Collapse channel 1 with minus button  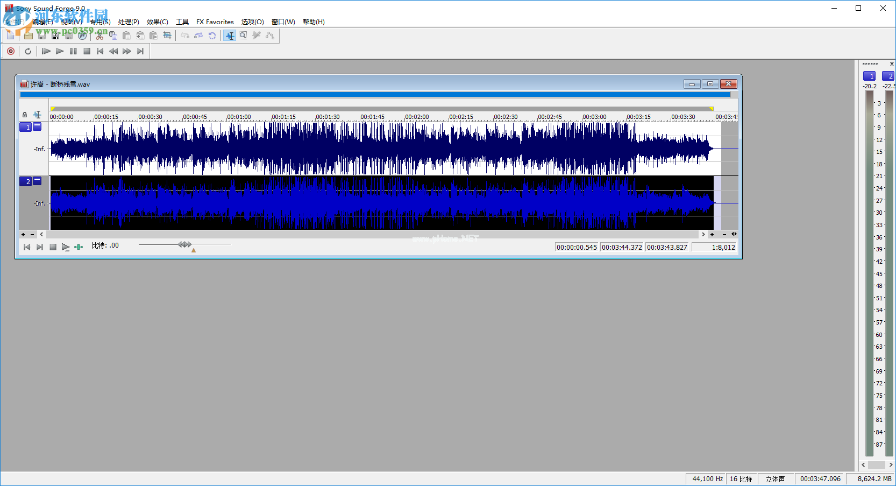37,126
